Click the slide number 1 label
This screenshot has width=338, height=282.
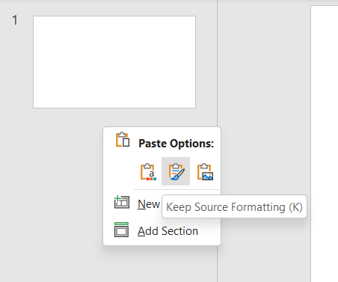[15, 20]
